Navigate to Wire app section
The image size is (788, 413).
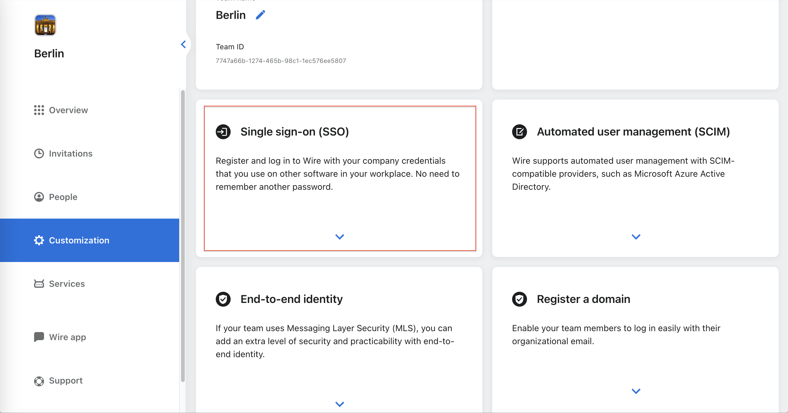click(x=90, y=337)
